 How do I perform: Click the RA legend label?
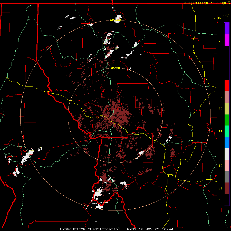tap(220, 132)
